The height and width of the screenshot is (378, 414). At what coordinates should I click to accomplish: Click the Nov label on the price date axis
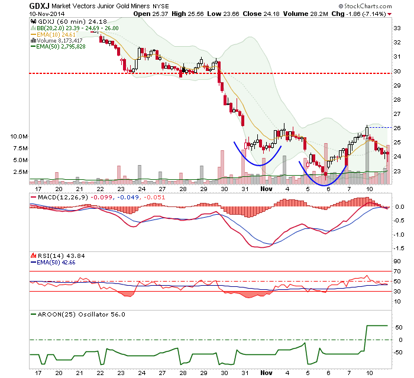[266, 189]
